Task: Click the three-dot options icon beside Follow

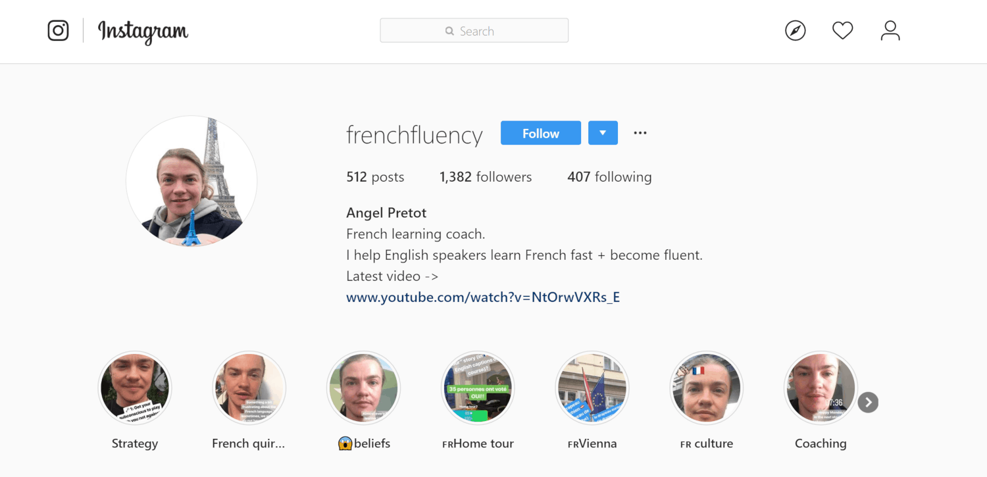Action: (640, 133)
